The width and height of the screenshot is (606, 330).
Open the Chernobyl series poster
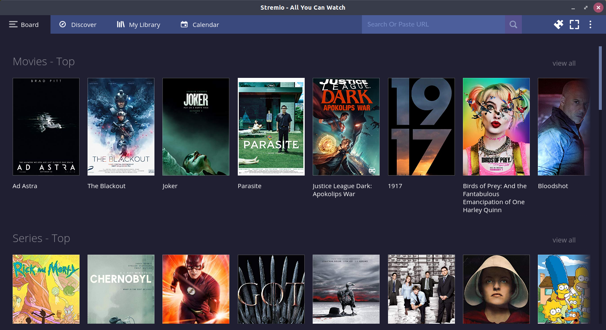(x=121, y=289)
